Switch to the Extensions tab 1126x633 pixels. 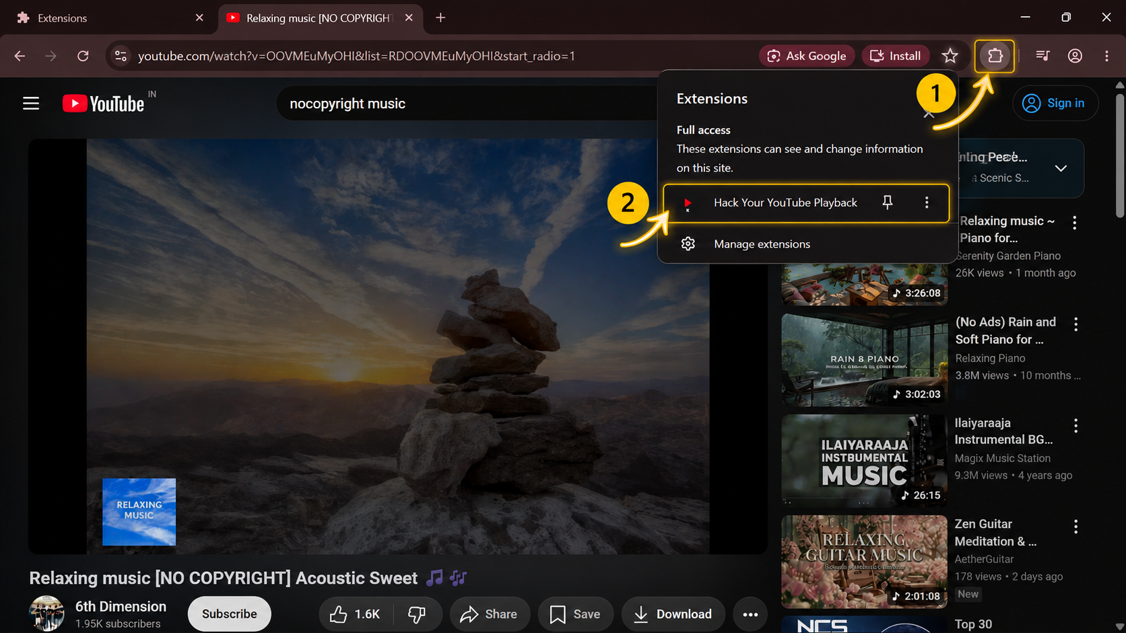click(x=109, y=18)
